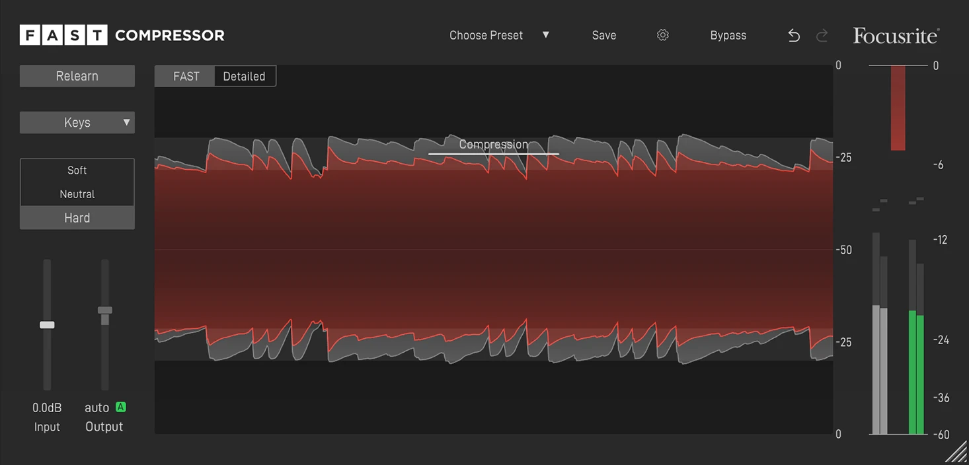This screenshot has width=969, height=465.
Task: Click the Relearn button
Action: [x=77, y=76]
